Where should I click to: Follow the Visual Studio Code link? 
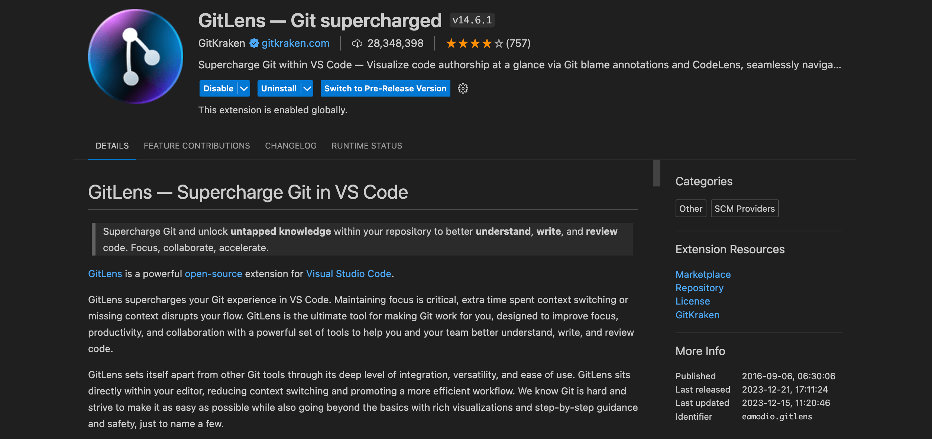(349, 274)
